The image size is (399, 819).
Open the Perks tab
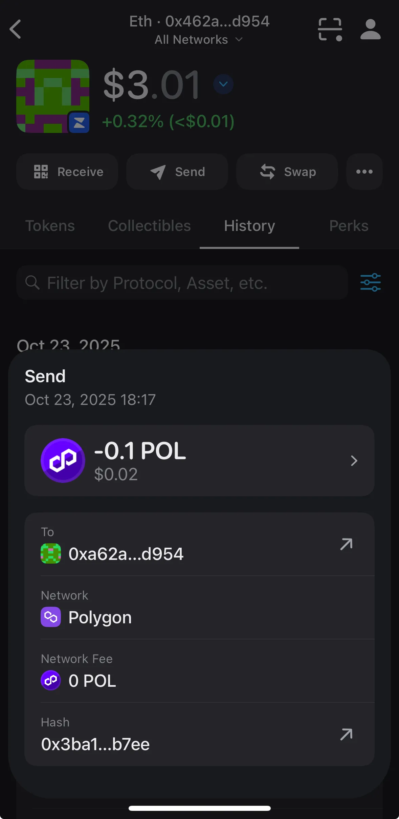coord(349,226)
